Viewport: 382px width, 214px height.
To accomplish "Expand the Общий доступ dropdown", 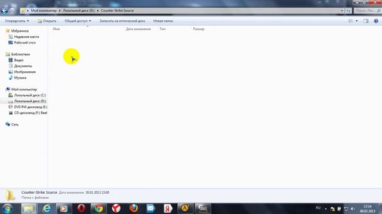I will tap(78, 21).
